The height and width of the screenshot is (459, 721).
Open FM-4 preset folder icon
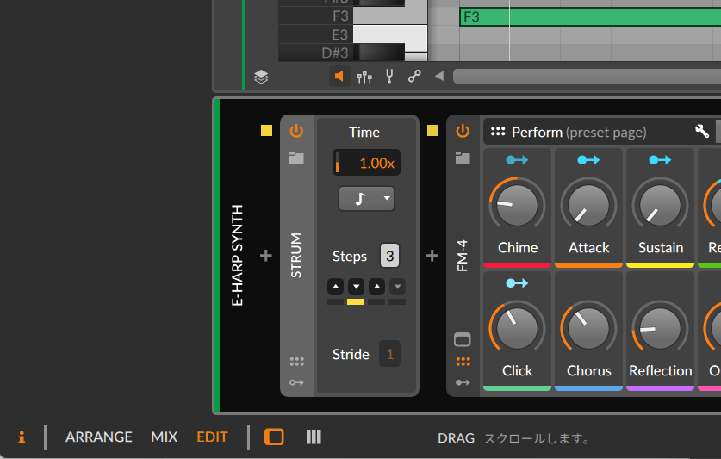(x=463, y=158)
